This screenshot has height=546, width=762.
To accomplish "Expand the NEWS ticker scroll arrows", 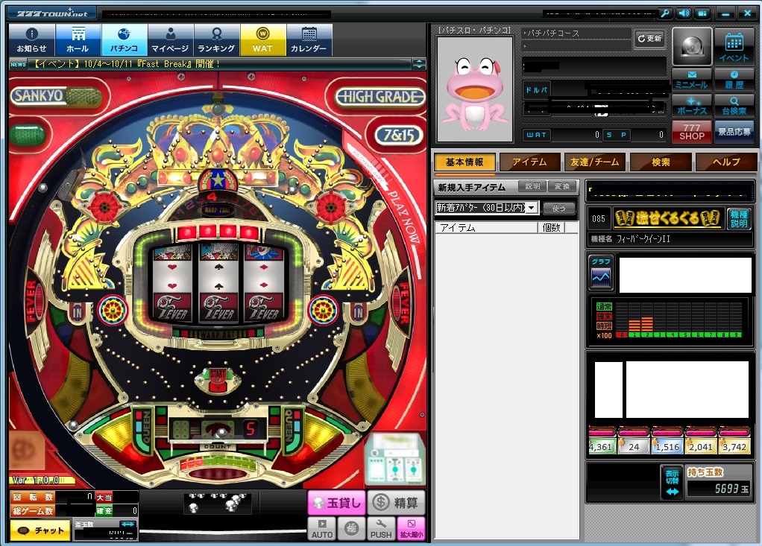I will (418, 64).
